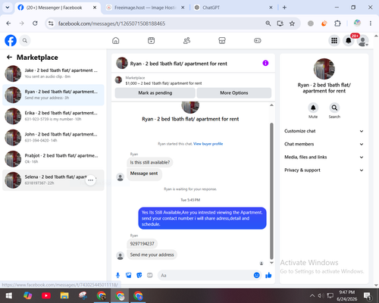379x303 pixels.
Task: Open the Facebook menu grid icon
Action: coord(334,40)
